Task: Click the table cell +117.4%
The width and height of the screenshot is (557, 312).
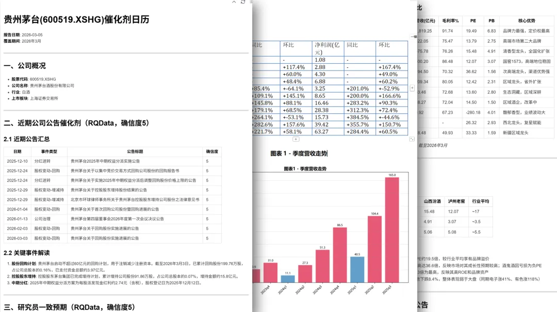Action: coord(296,67)
